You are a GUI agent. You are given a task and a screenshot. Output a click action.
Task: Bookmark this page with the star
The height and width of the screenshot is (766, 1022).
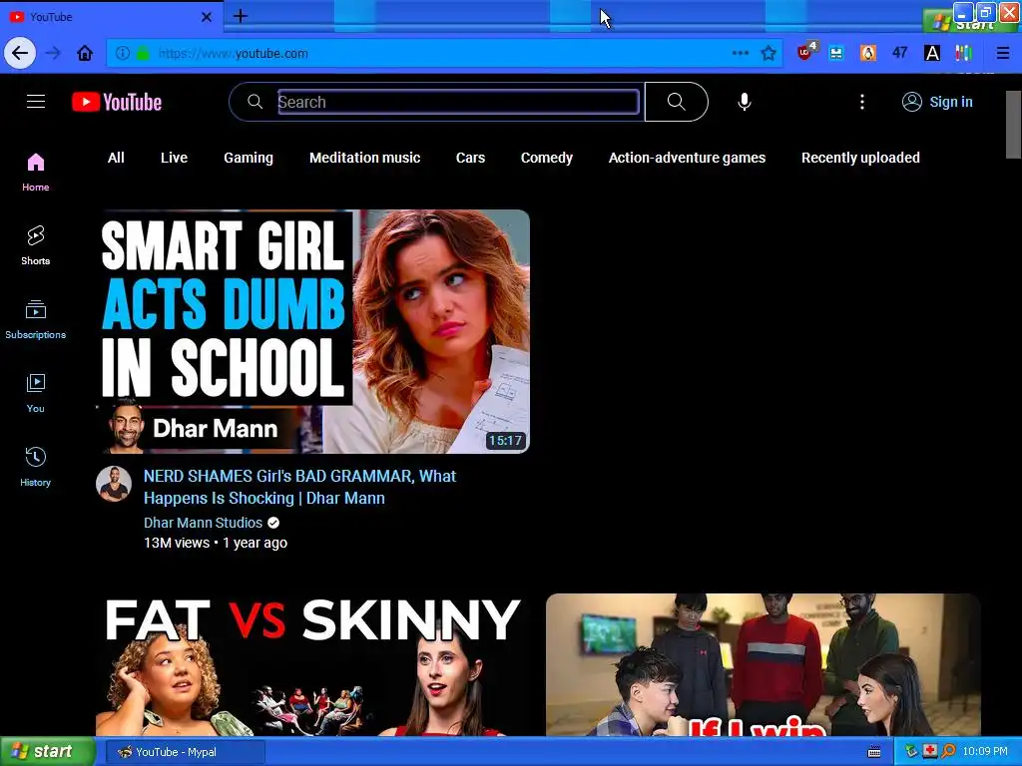click(768, 53)
